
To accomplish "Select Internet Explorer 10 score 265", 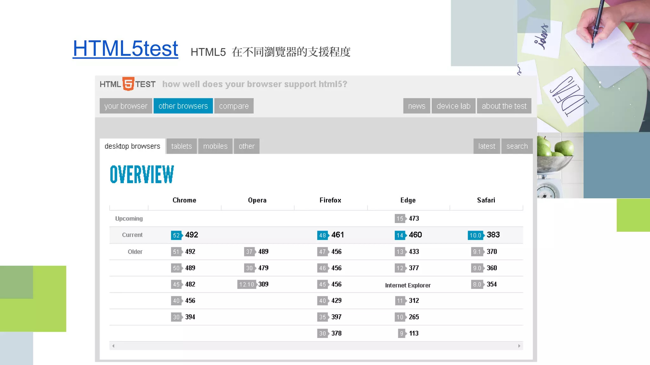I will click(x=407, y=317).
